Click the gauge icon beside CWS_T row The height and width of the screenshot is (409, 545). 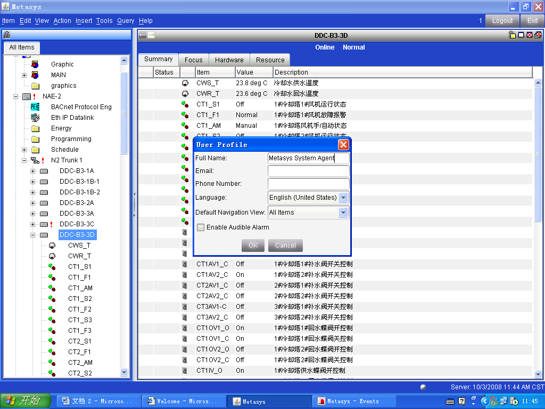185,83
